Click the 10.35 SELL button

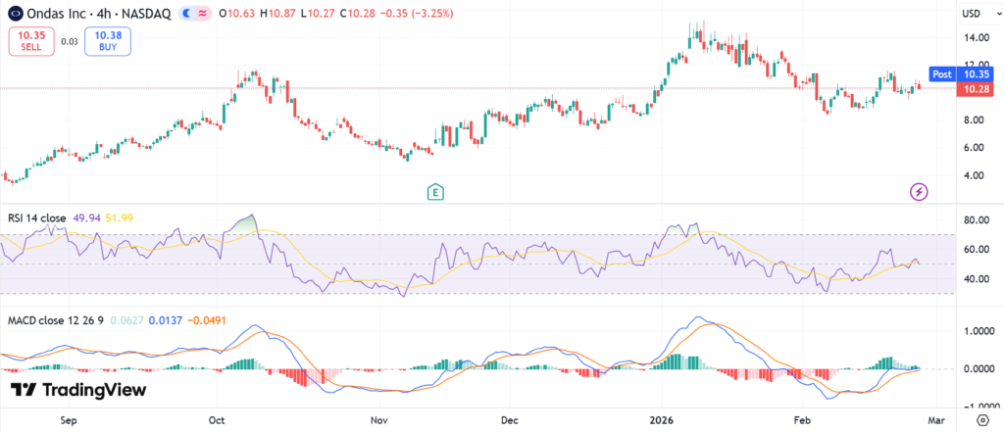[31, 41]
